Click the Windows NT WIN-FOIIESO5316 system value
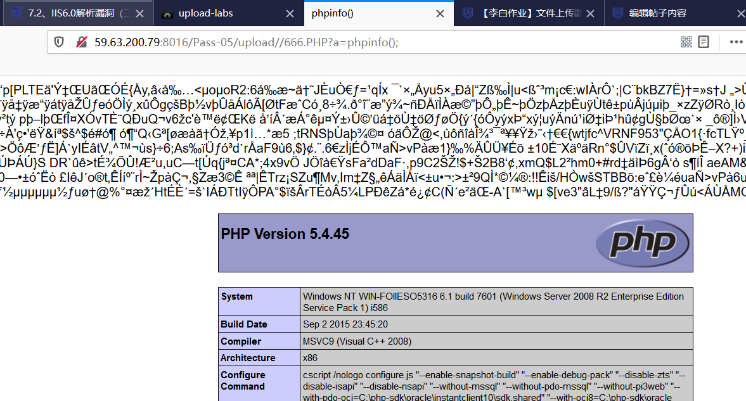746x401 pixels. point(493,302)
